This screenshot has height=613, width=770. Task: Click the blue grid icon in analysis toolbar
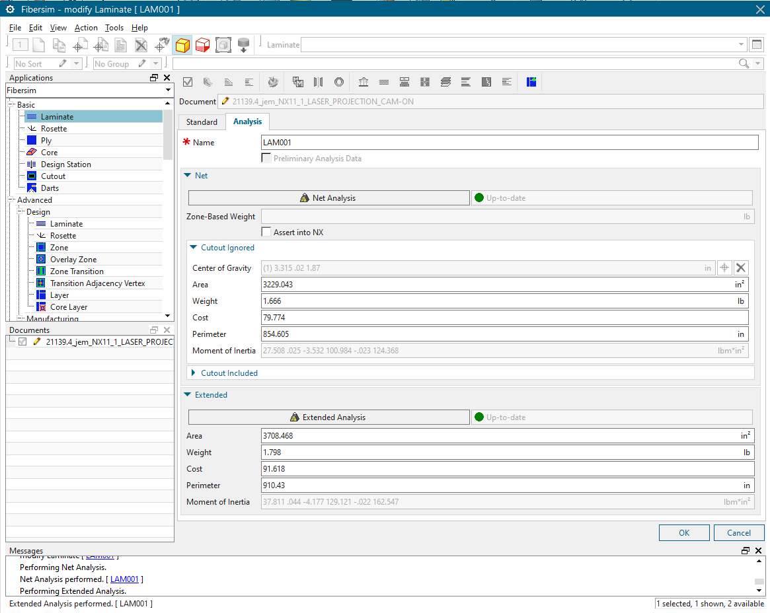click(x=531, y=82)
